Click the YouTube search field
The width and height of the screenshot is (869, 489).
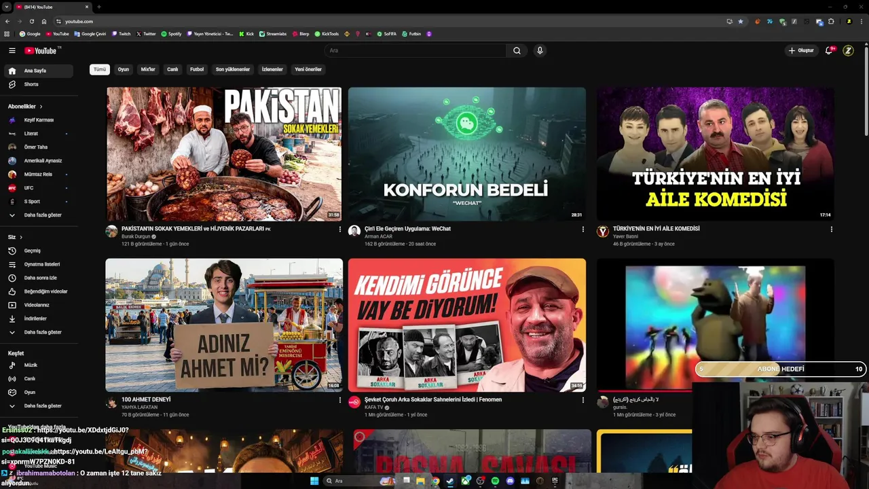click(415, 50)
